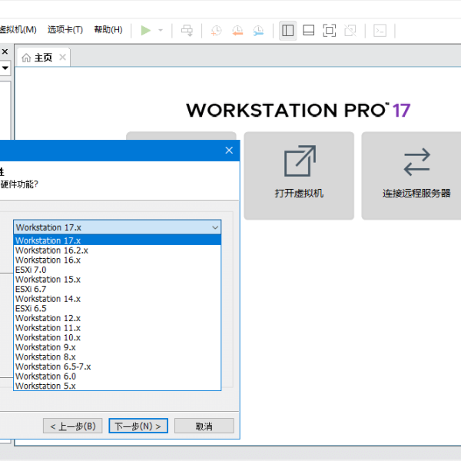Select Workstation 14.x option
This screenshot has height=461, width=461.
tap(117, 299)
